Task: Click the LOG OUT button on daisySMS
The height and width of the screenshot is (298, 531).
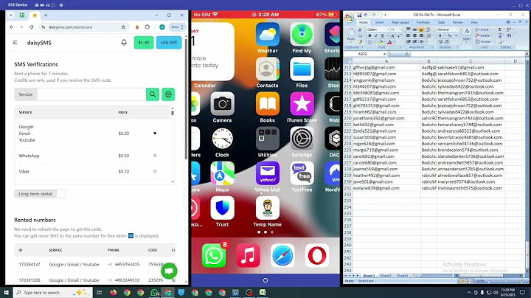Action: point(169,42)
